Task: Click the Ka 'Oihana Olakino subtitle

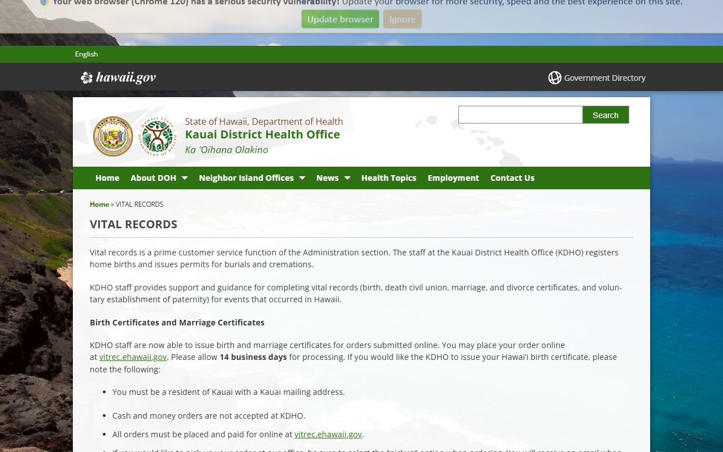Action: point(227,150)
